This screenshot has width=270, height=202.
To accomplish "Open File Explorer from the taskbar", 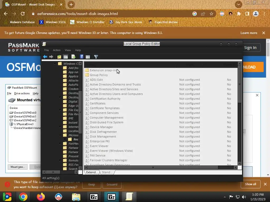I will tap(76, 197).
